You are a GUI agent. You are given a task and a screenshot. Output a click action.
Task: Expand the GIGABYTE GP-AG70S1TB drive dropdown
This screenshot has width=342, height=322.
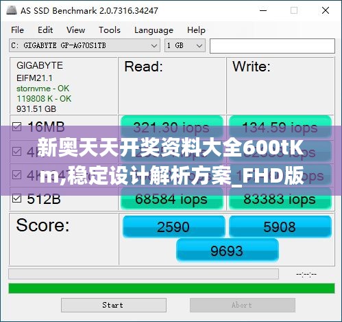click(x=84, y=45)
